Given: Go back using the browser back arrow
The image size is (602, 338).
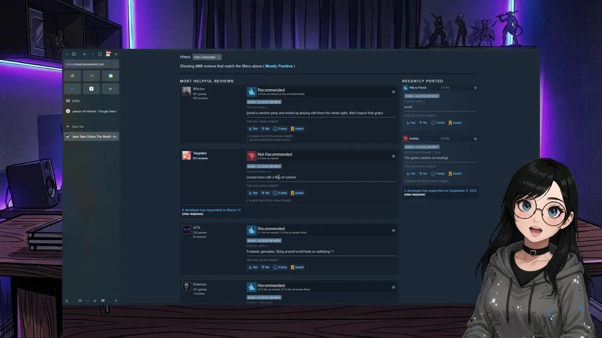Looking at the screenshot, I should coord(85,54).
